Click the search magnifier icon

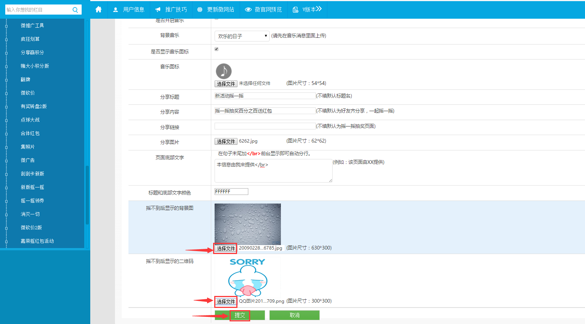click(75, 10)
